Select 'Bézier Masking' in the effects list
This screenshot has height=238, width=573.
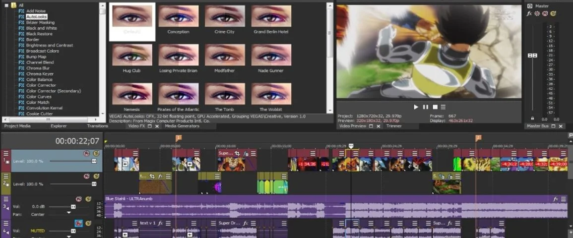click(x=40, y=22)
